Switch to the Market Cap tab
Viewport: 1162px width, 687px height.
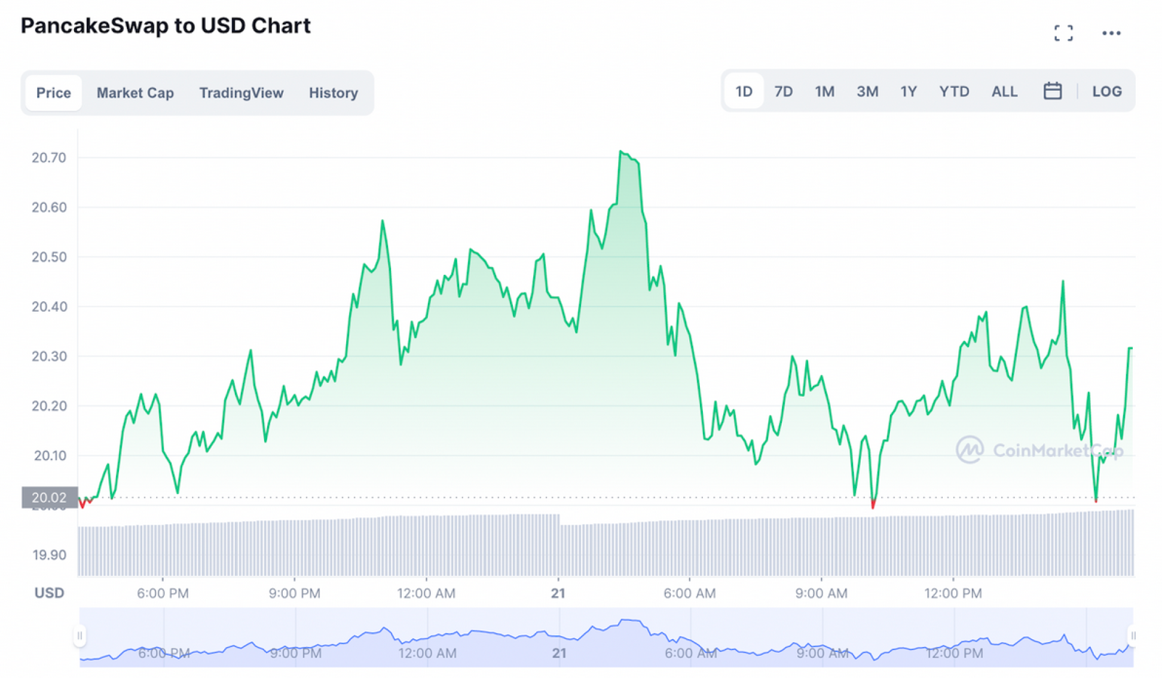[x=135, y=93]
